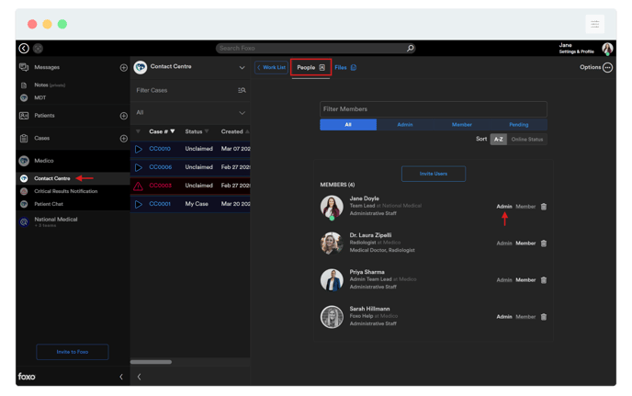
Task: Add a new message with plus icon
Action: click(124, 68)
